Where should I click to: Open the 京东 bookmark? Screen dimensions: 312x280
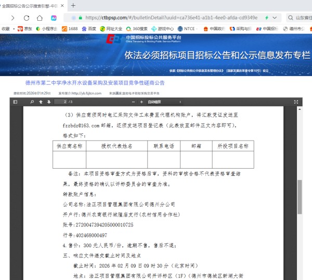(25, 29)
